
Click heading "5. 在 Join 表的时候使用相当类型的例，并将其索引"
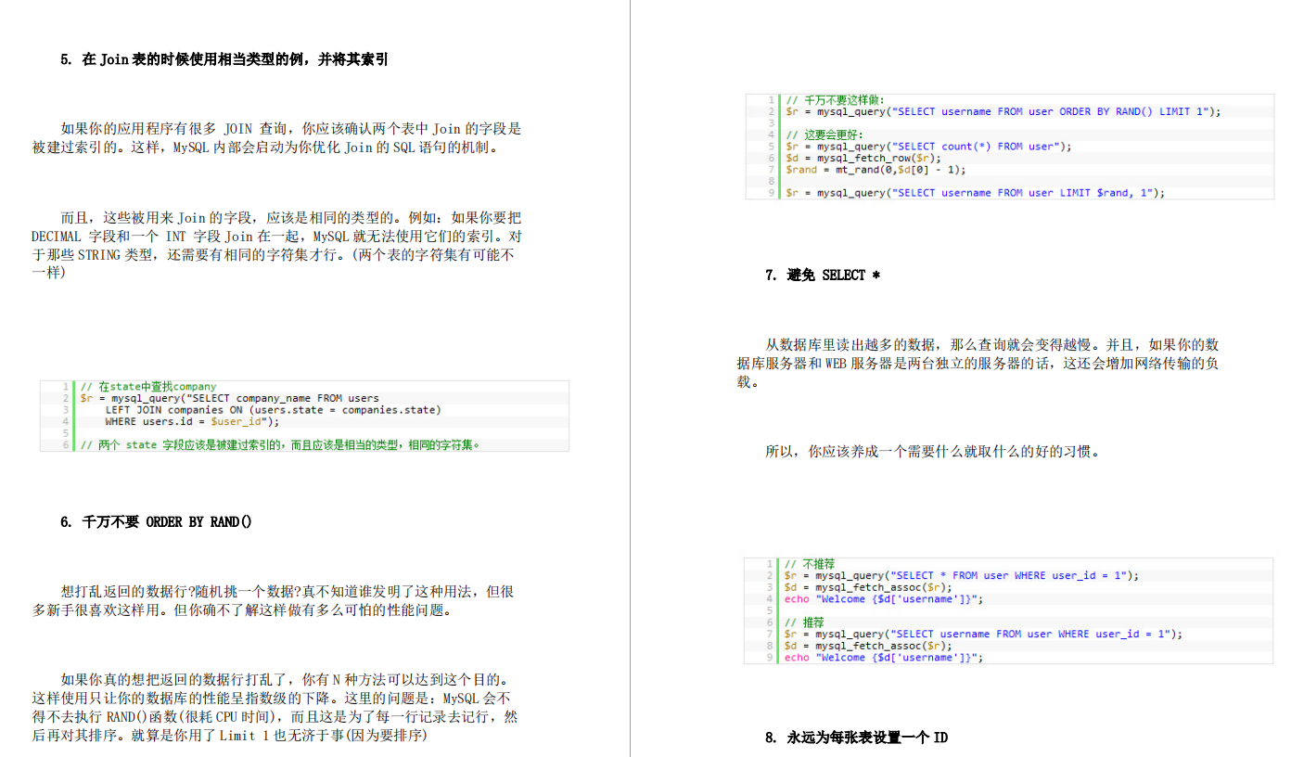[x=224, y=59]
